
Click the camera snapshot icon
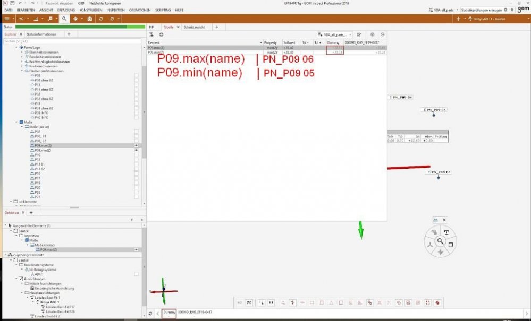coord(89,19)
